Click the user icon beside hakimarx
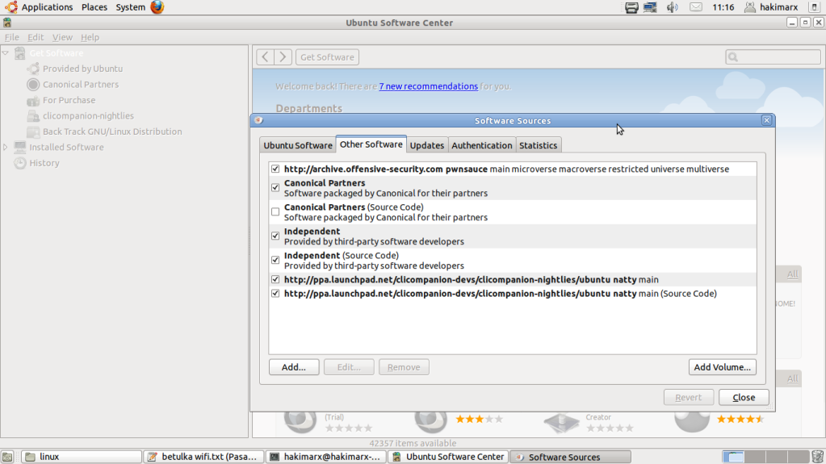This screenshot has width=826, height=464. pyautogui.click(x=749, y=7)
